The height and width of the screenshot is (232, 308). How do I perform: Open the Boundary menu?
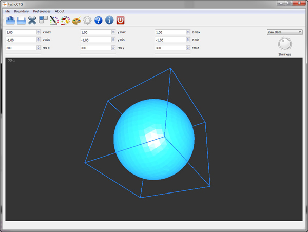(x=21, y=11)
